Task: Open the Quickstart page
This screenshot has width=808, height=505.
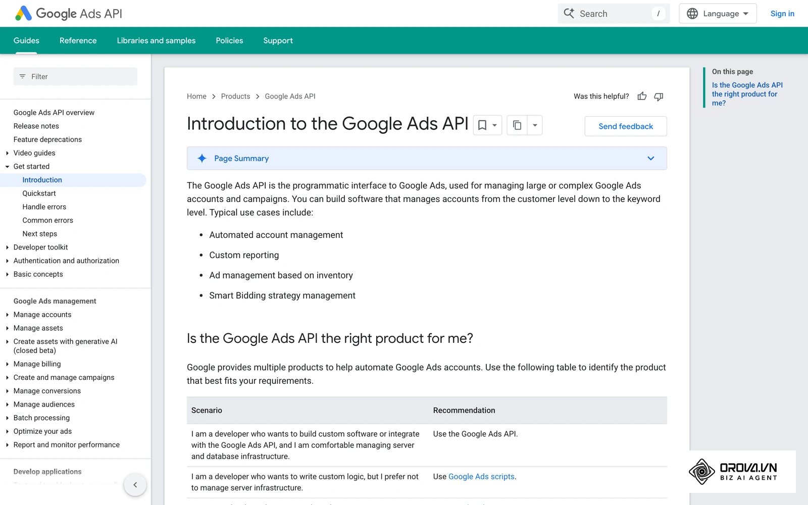Action: pos(39,193)
